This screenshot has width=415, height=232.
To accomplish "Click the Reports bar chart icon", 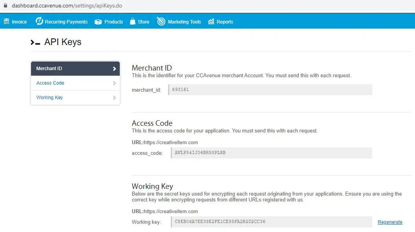I will click(x=211, y=22).
